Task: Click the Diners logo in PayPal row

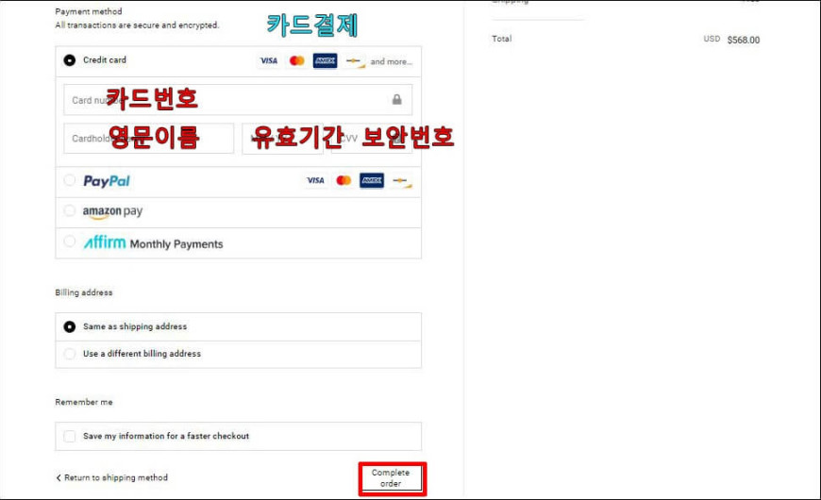Action: tap(401, 181)
